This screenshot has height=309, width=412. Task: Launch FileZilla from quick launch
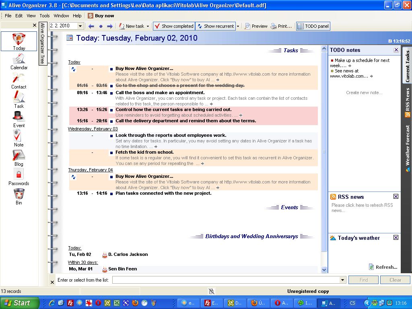coord(70,303)
